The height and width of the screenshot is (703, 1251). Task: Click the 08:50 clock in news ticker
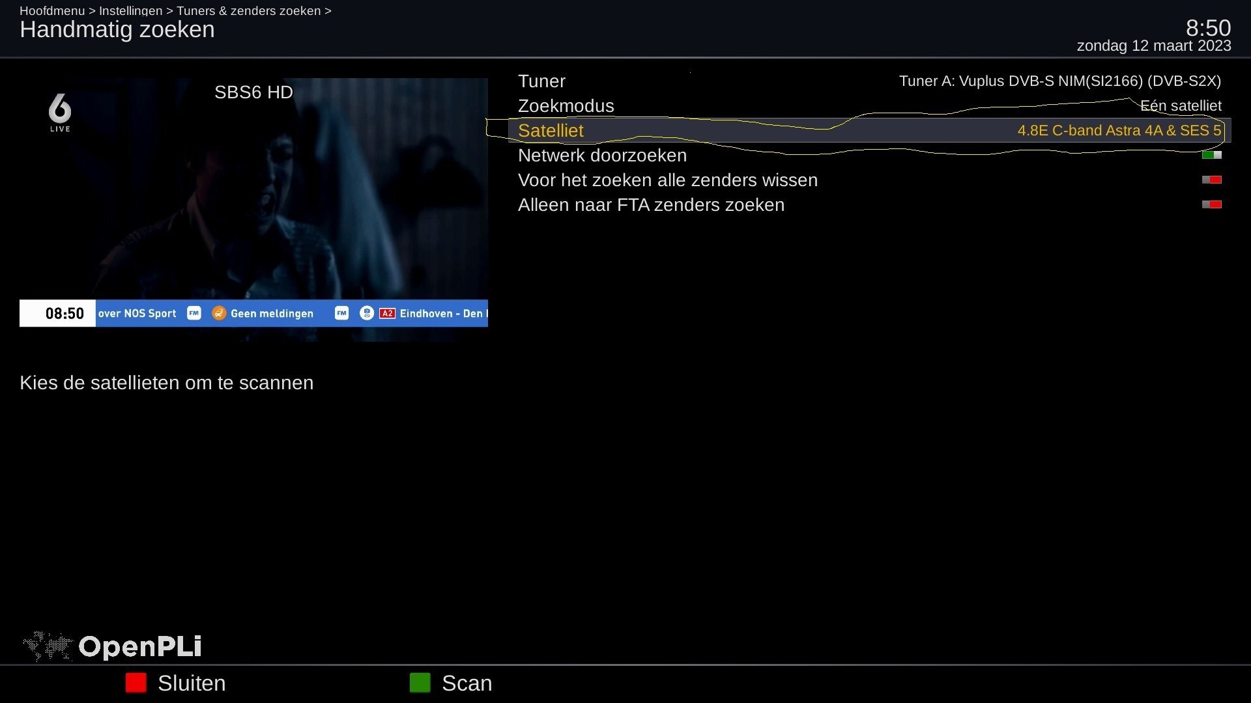(x=65, y=313)
